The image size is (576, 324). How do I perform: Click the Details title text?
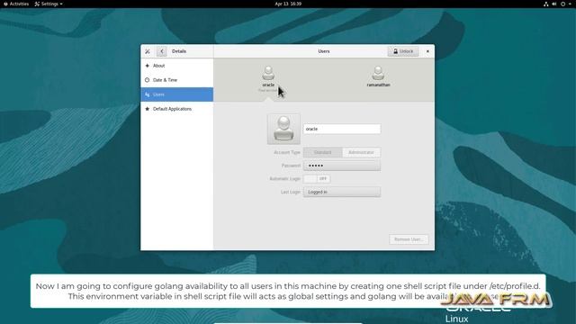[179, 51]
